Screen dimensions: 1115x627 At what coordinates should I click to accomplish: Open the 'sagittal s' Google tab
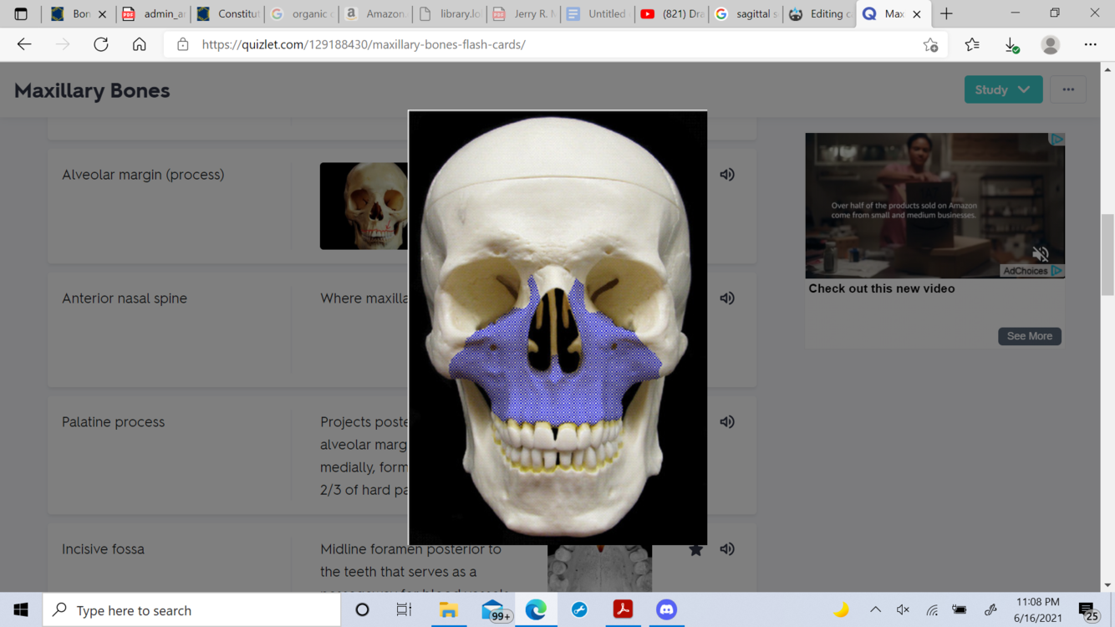[x=746, y=14]
